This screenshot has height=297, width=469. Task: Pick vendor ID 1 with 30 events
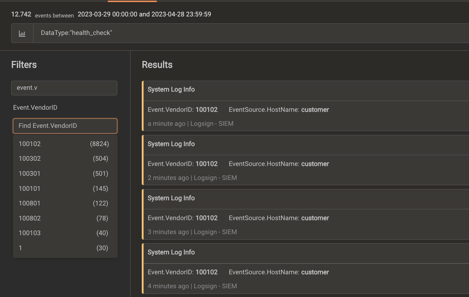pyautogui.click(x=65, y=248)
